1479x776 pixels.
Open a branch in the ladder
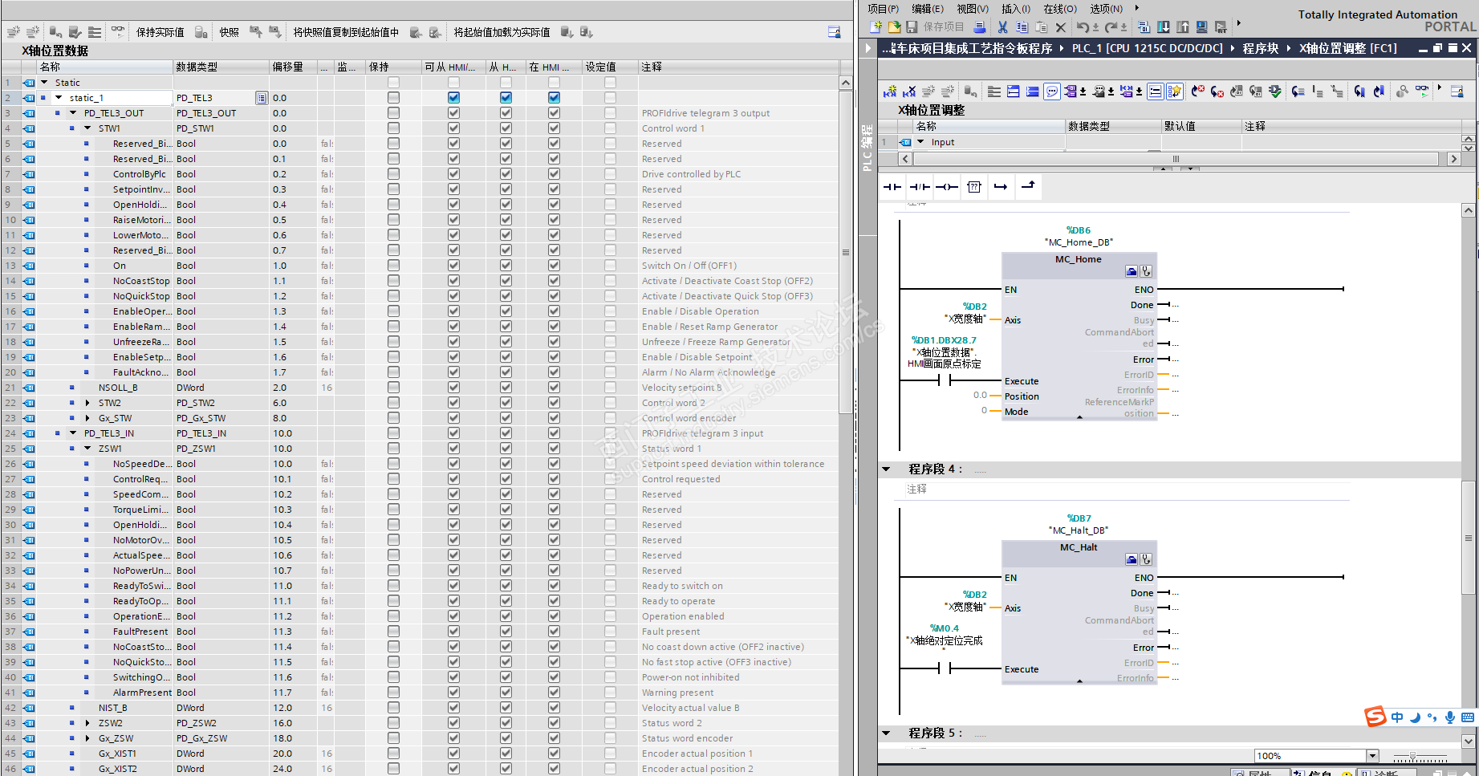1001,187
